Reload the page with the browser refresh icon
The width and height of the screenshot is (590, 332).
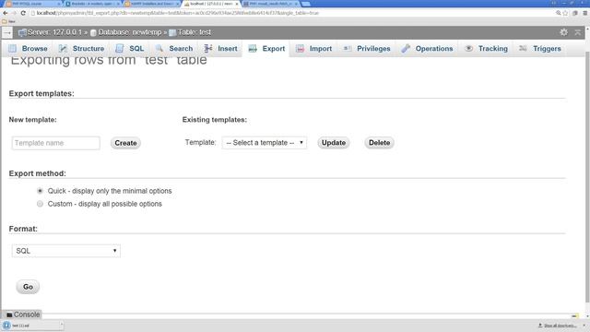click(x=23, y=13)
